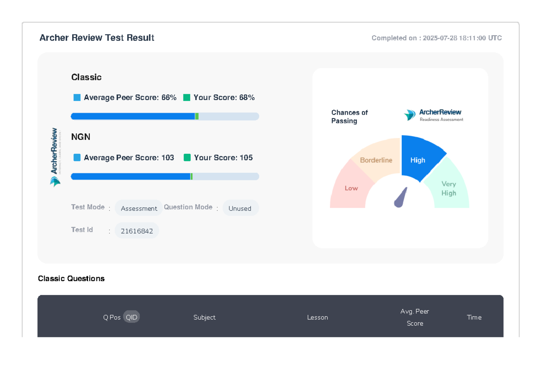This screenshot has width=541, height=383.
Task: Click the blue Average Peer Score square under NGN
Action: pyautogui.click(x=77, y=157)
